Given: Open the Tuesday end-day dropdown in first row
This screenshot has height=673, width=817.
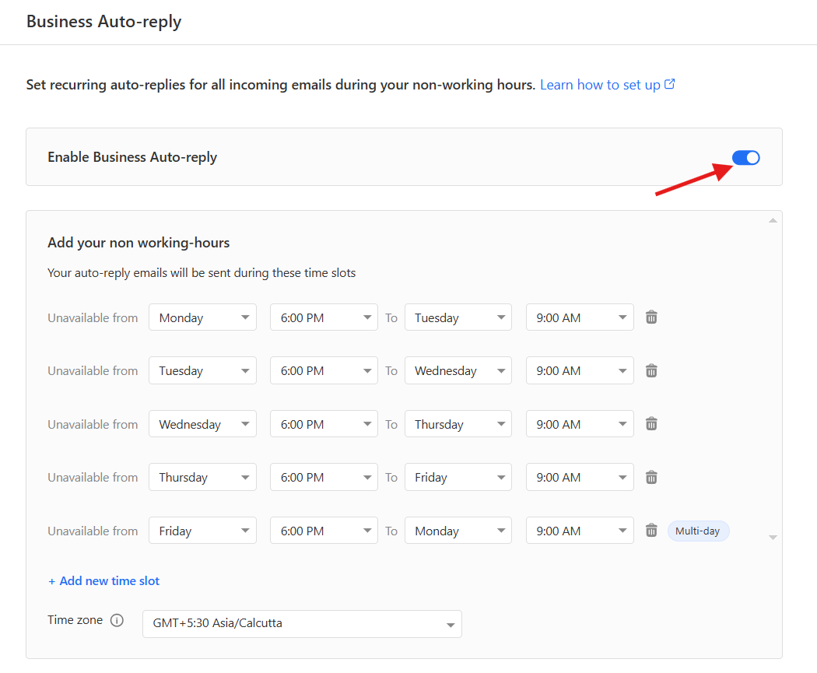Looking at the screenshot, I should [x=458, y=317].
